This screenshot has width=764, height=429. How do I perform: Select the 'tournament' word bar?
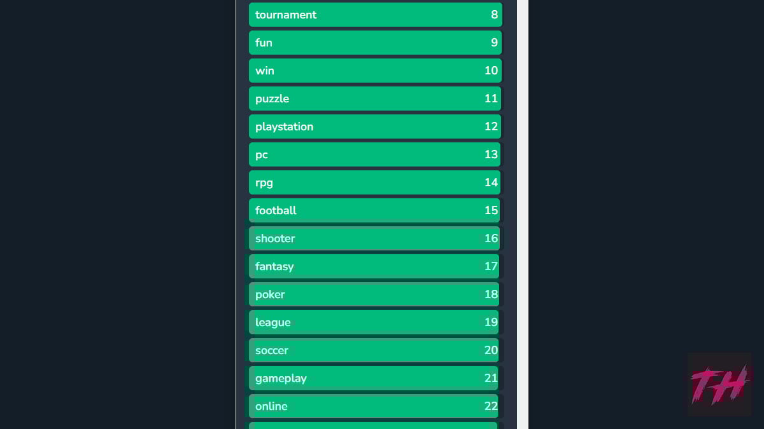[x=376, y=15]
